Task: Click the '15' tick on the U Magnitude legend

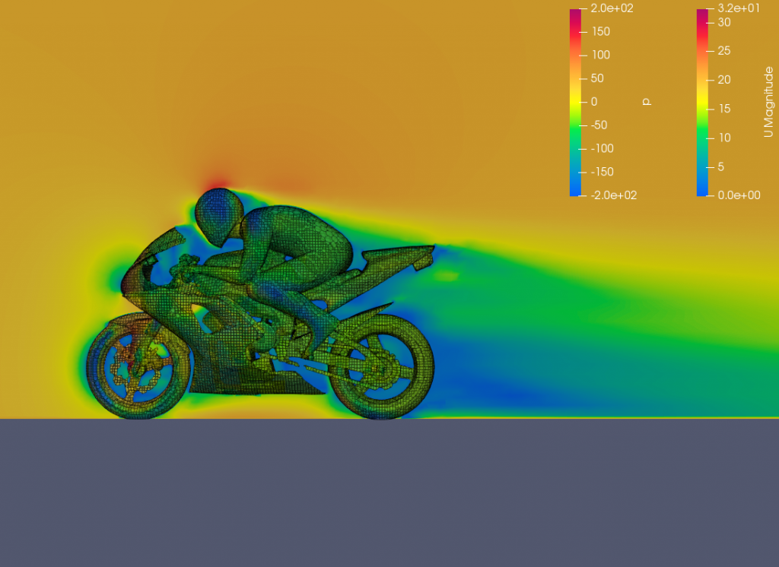Action: click(724, 109)
